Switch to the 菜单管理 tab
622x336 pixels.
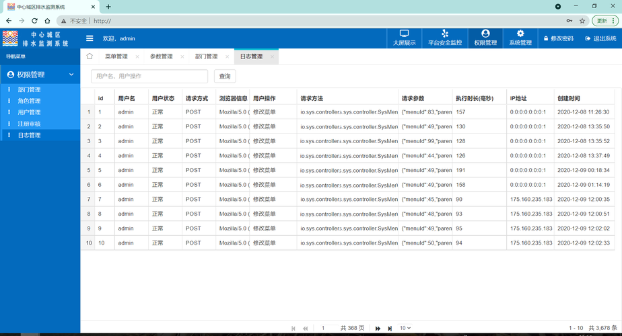pos(116,57)
